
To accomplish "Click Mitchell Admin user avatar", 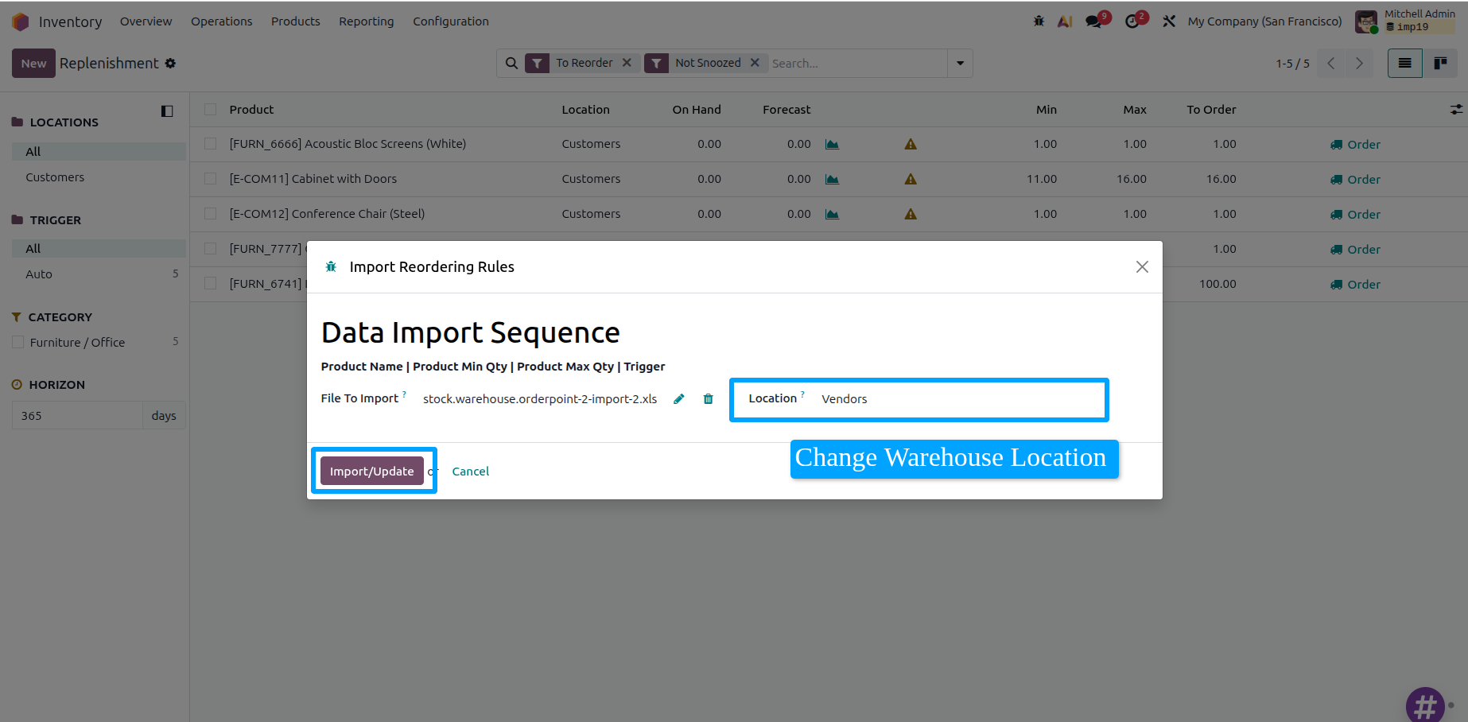I will (1366, 21).
